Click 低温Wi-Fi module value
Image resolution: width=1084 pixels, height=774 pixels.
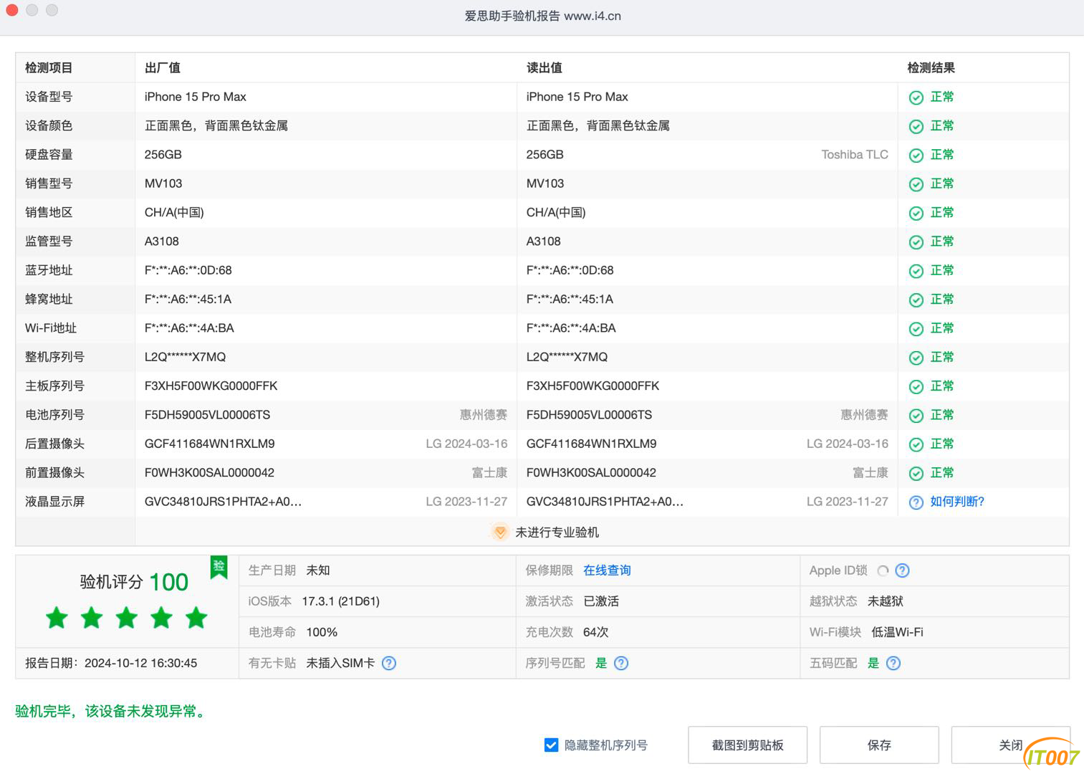[897, 632]
